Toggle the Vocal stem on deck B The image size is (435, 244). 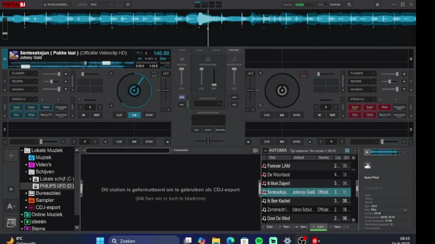click(355, 107)
